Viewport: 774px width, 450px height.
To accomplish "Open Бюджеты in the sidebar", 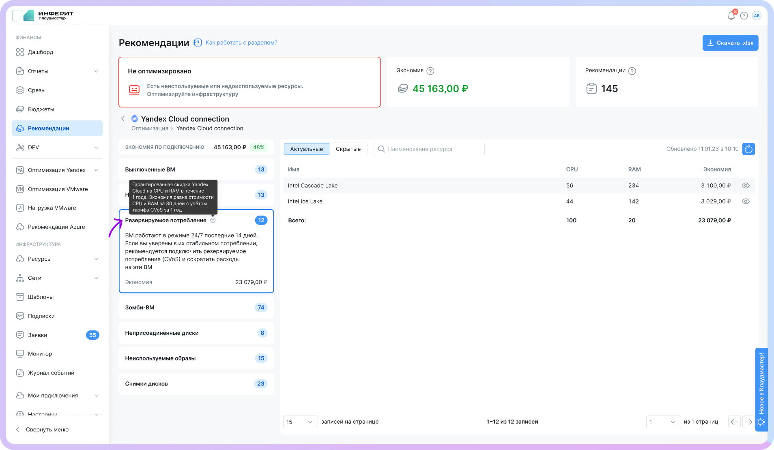I will click(41, 109).
